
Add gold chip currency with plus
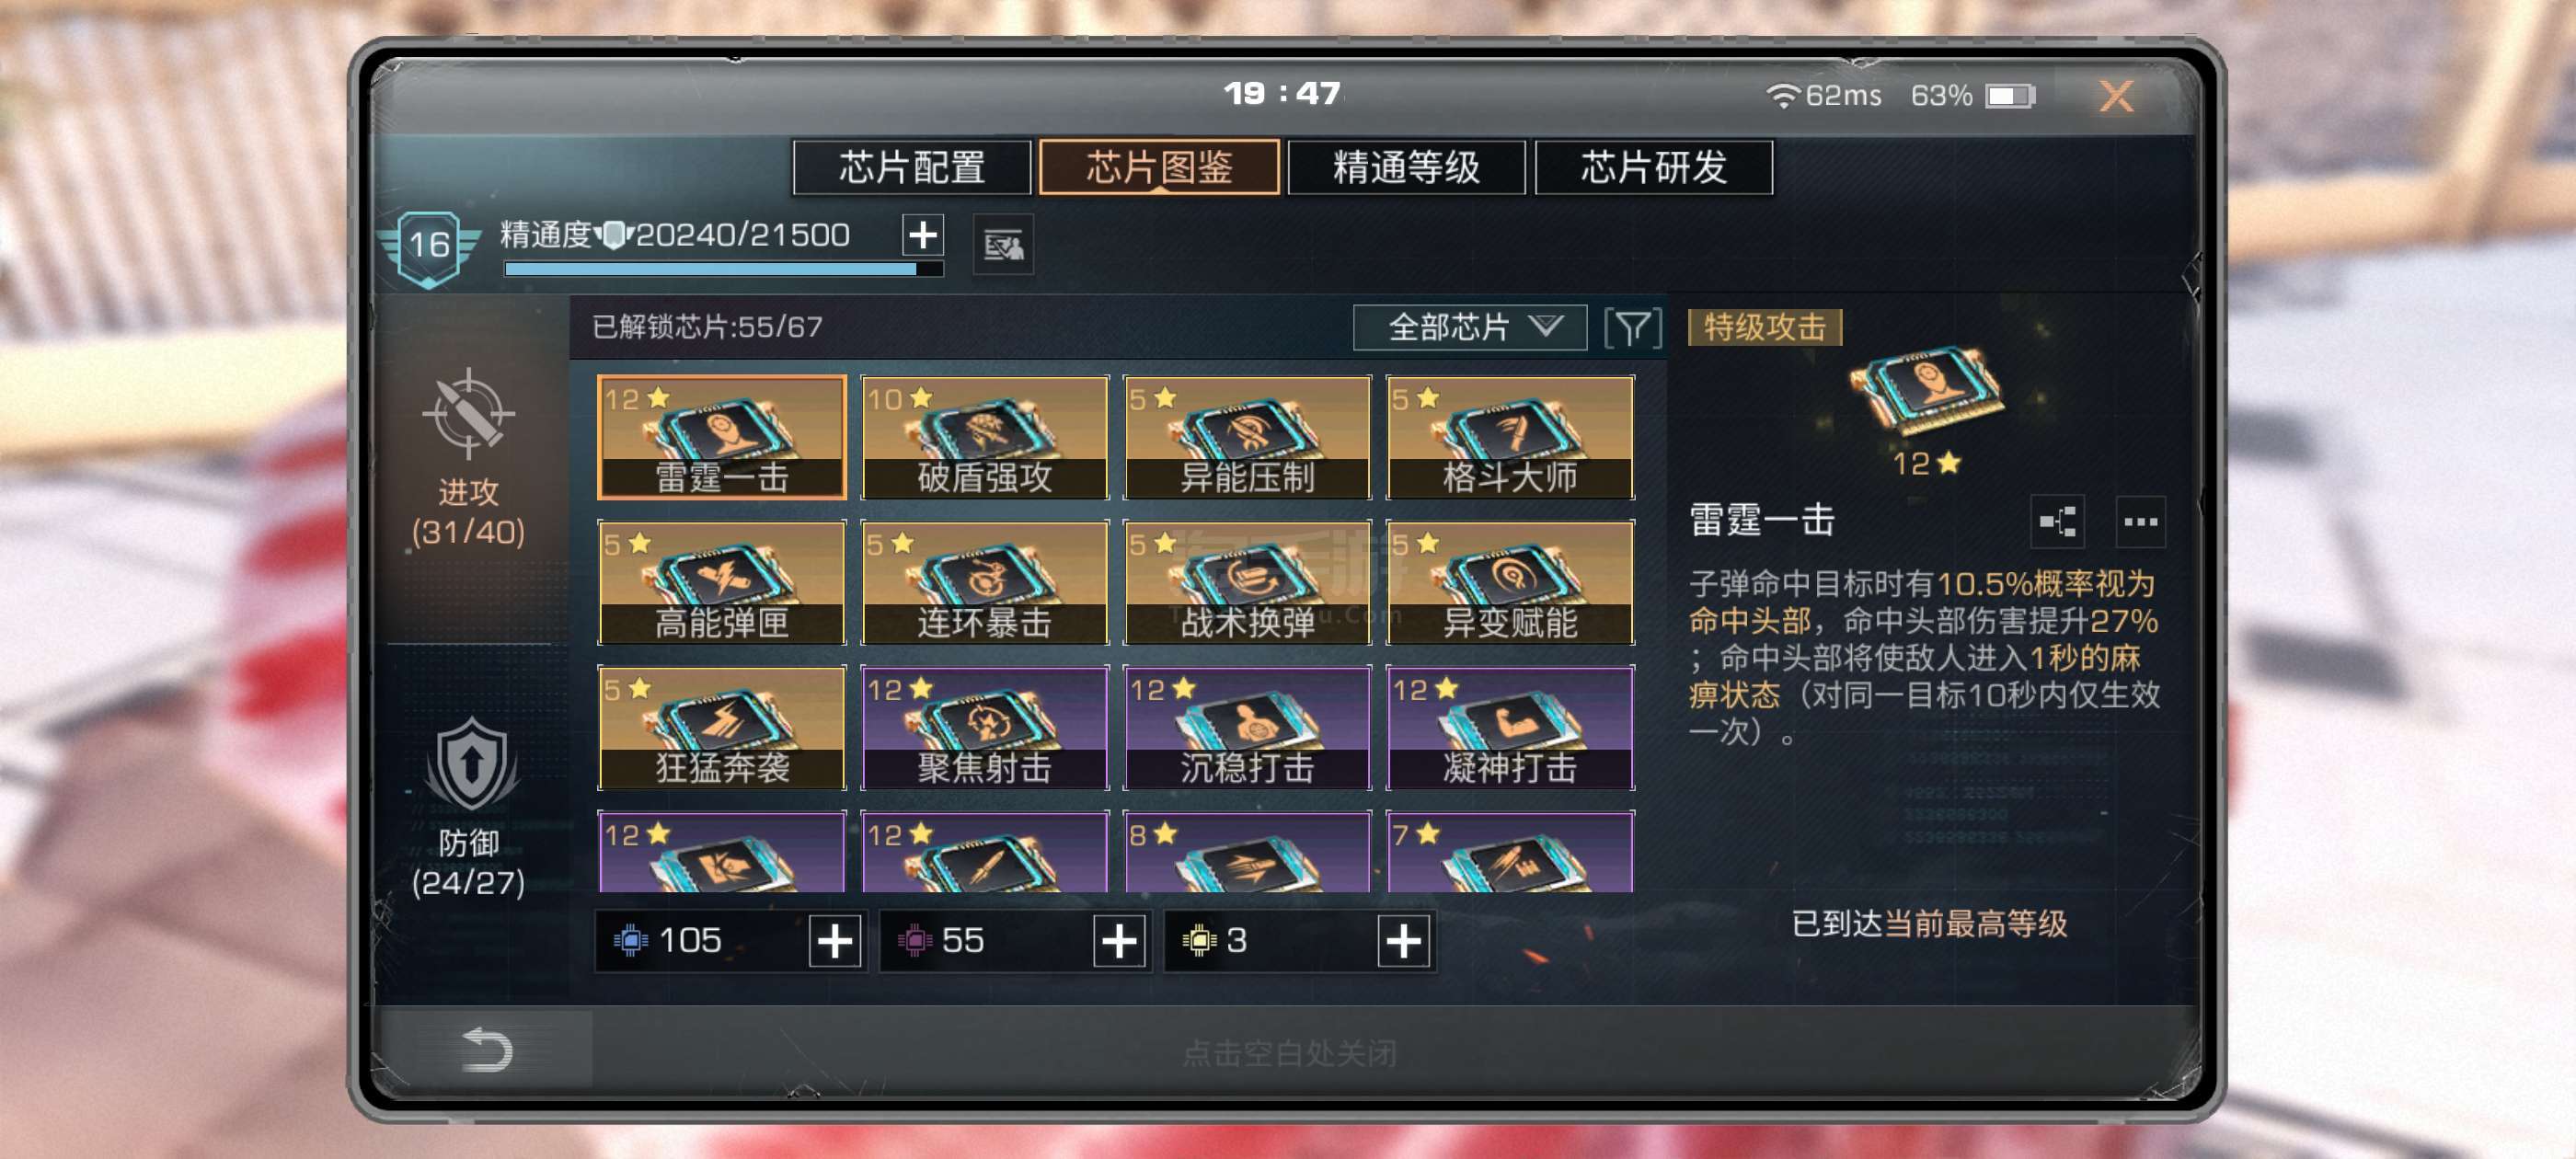[1403, 940]
